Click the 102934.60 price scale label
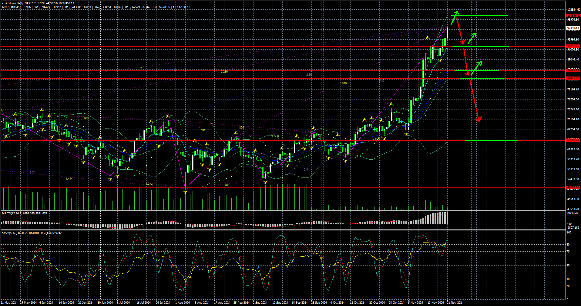Screen dimensions: 581x306 573,10
